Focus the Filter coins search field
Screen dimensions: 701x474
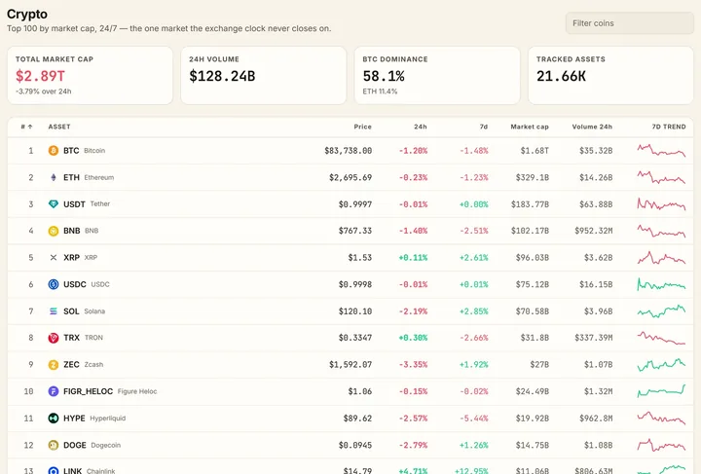pos(630,23)
